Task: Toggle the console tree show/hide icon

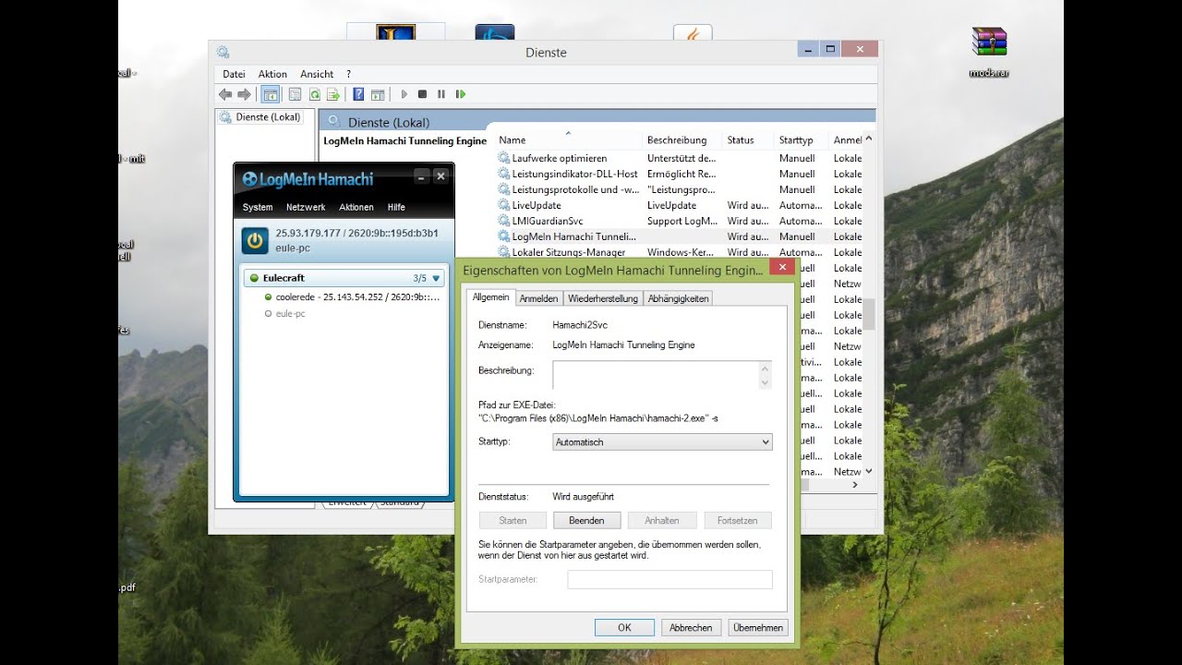Action: 271,94
